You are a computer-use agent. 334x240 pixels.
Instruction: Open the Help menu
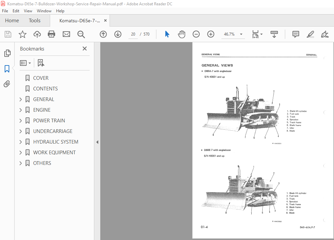[60, 11]
